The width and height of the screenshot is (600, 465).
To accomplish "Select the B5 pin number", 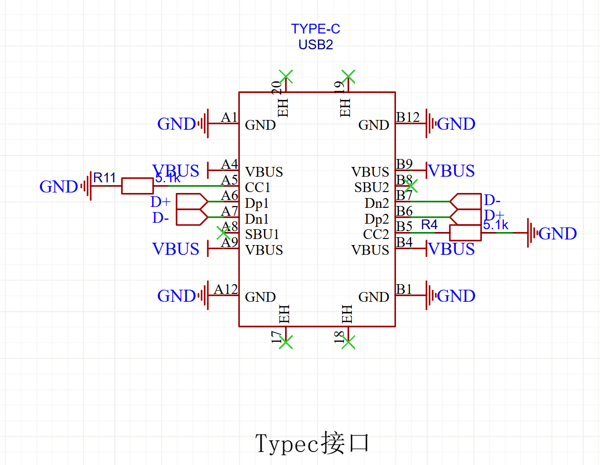I will coord(404,226).
